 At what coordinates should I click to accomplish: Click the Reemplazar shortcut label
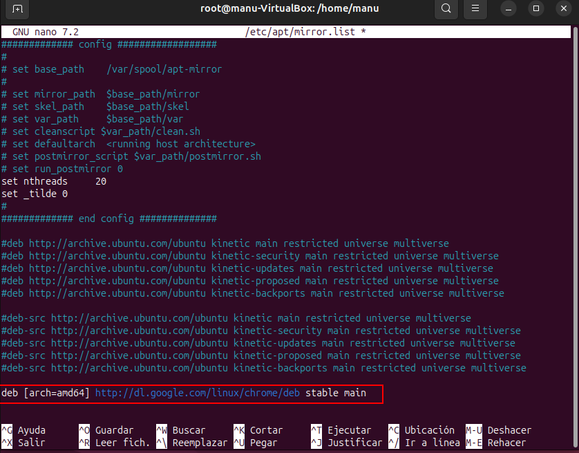(x=200, y=443)
